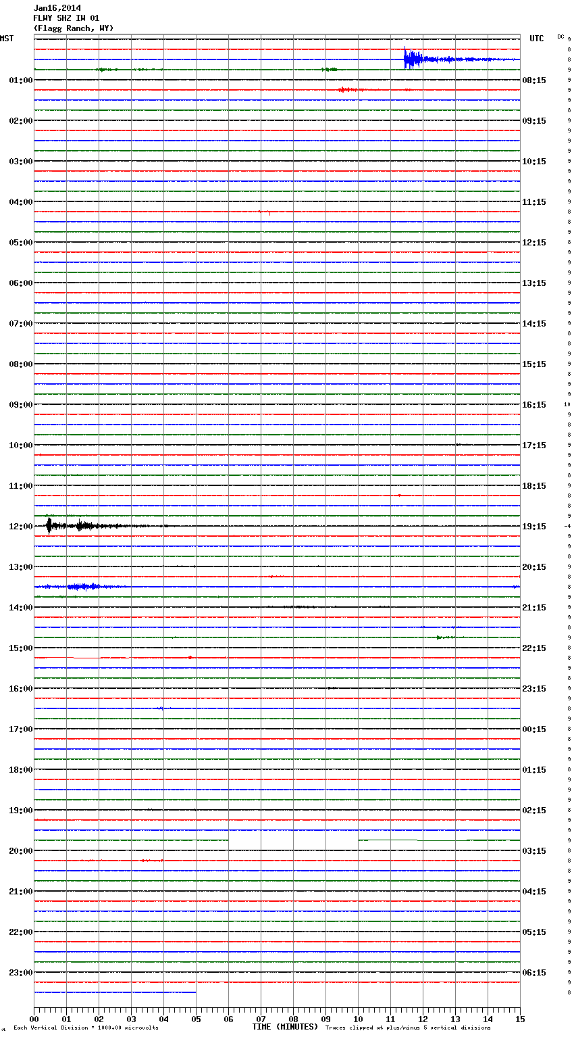Image resolution: width=574 pixels, height=1037 pixels.
Task: Select the 14:00 MST time label
Action: click(x=21, y=608)
